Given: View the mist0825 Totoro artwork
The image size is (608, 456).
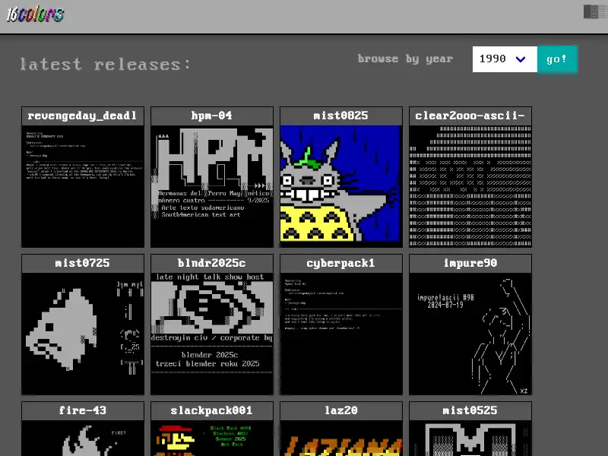Looking at the screenshot, I should [340, 185].
